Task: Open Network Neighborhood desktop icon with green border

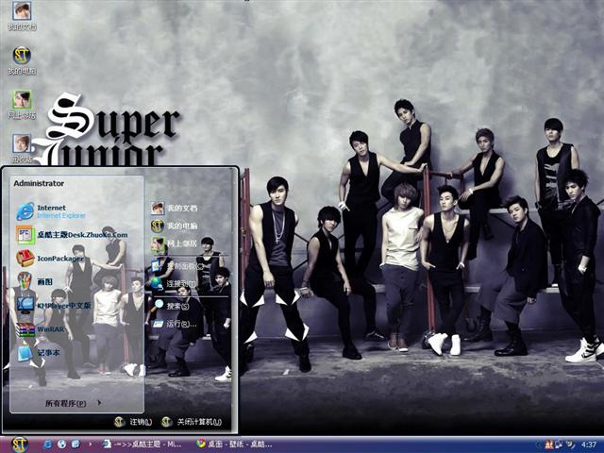Action: (x=22, y=105)
